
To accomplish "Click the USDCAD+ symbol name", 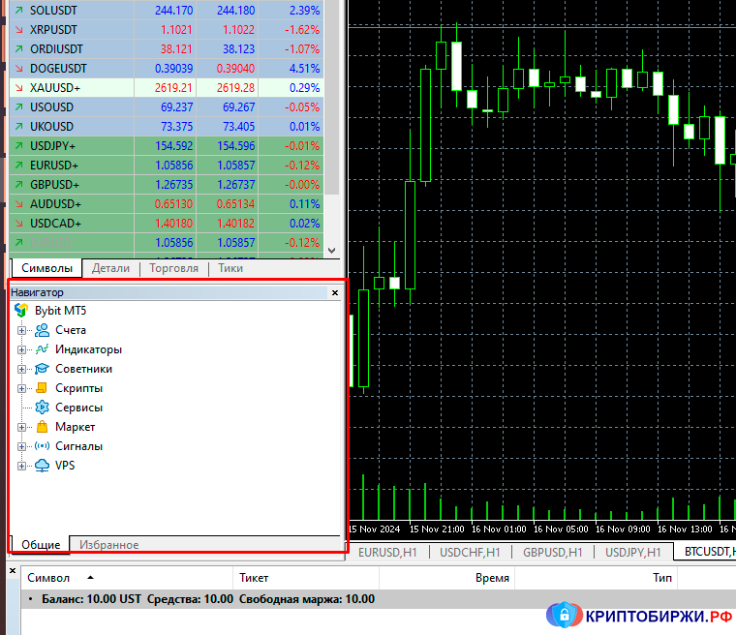I will 55,224.
